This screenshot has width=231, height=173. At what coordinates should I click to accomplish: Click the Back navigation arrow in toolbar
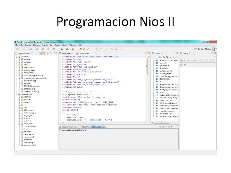(x=116, y=49)
